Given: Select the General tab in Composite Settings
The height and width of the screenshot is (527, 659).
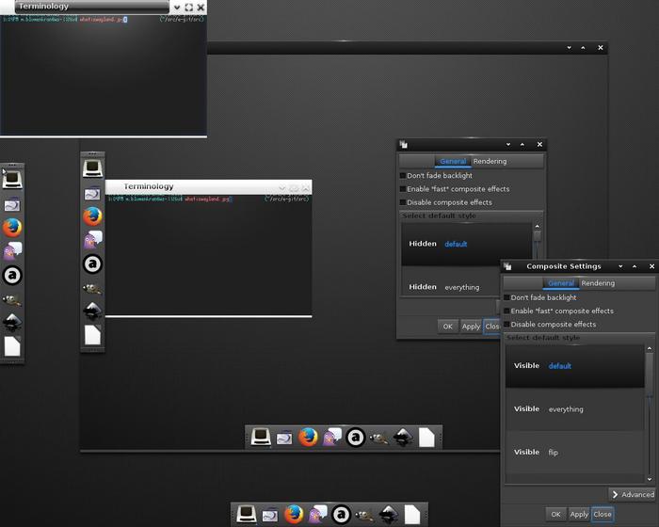Looking at the screenshot, I should 561,283.
